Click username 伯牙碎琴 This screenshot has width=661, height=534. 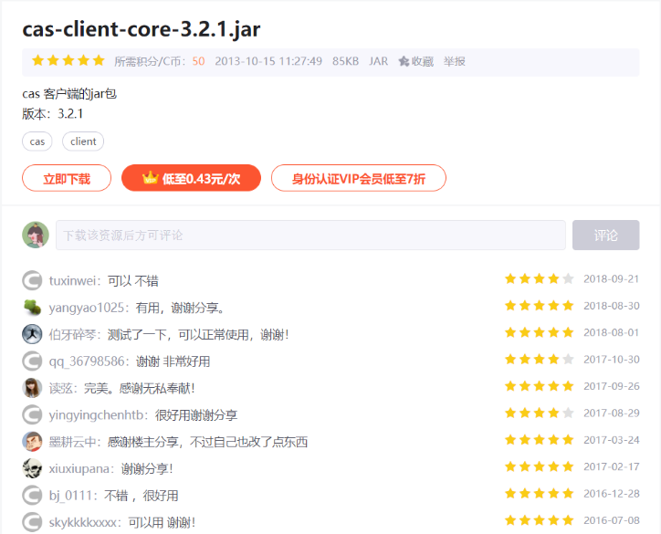pos(72,335)
